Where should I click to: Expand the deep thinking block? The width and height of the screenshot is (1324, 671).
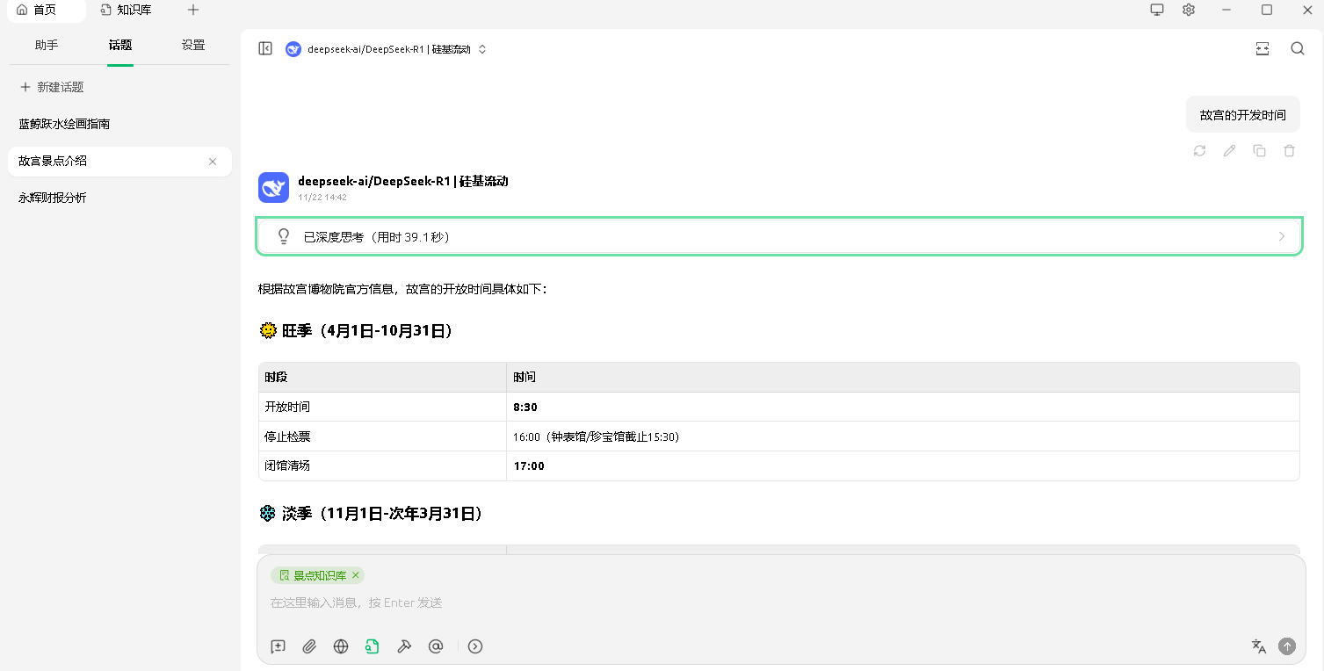779,236
